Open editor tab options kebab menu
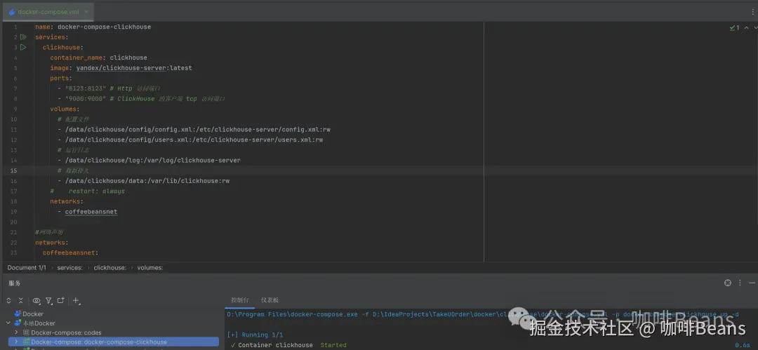Viewport: 758px width, 350px height. point(752,12)
